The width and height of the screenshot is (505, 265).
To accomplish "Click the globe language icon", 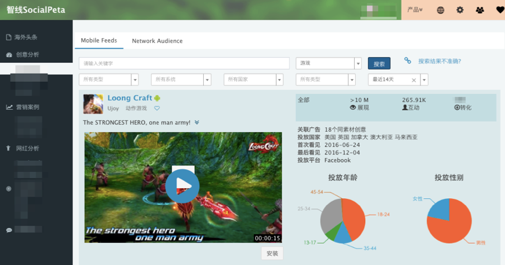I will [x=441, y=10].
